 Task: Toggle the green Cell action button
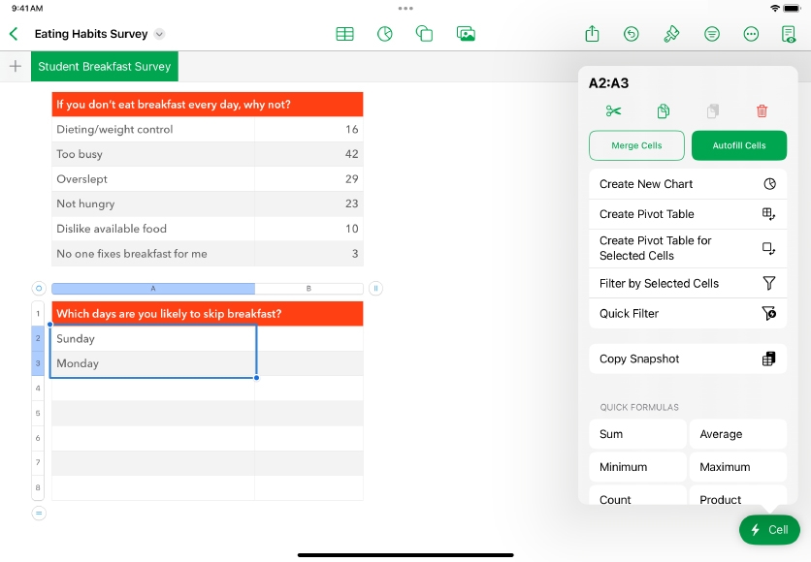pos(769,530)
